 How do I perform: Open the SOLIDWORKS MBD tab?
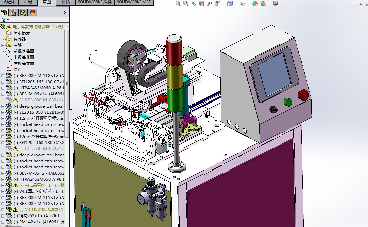(x=134, y=2)
